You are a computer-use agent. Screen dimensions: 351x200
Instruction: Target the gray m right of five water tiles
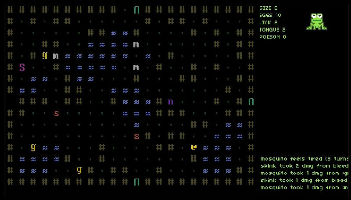point(136,68)
